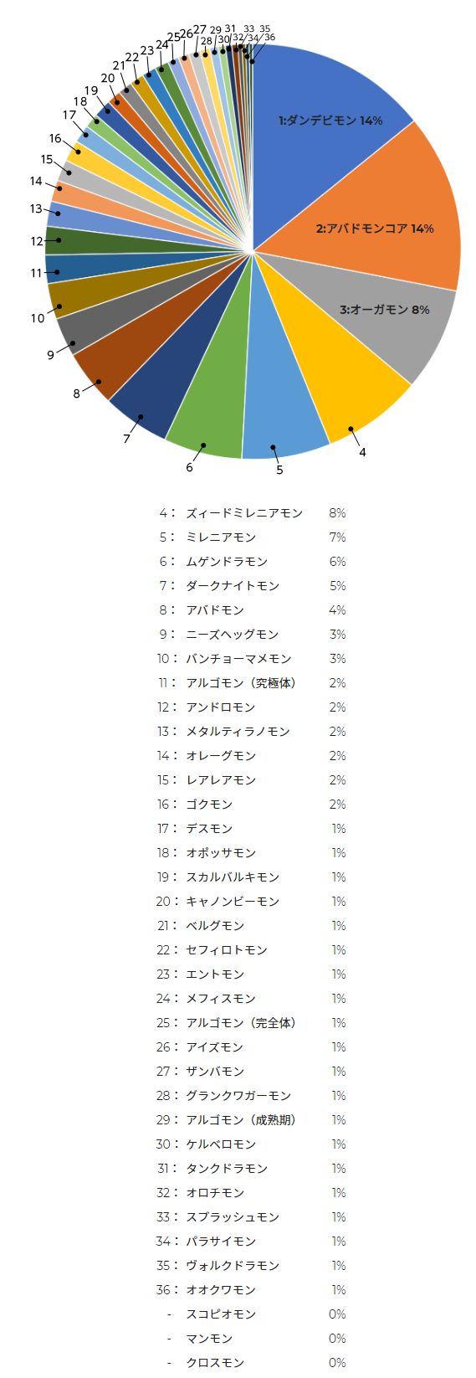This screenshot has height=1378, width=476.
Task: Click legend entry ミレニアモン
Action: click(x=221, y=537)
